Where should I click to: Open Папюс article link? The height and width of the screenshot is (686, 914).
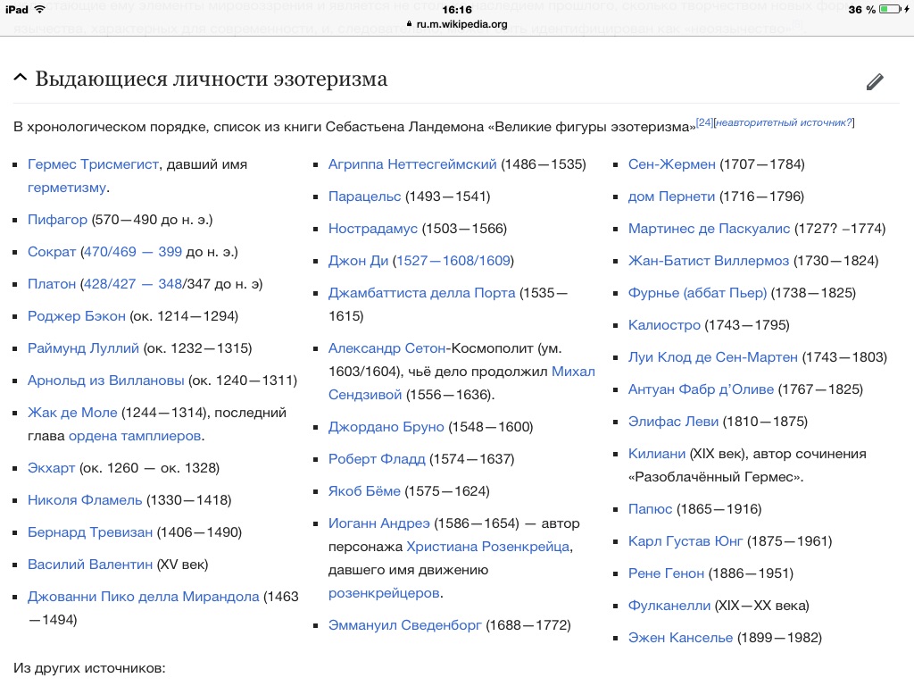click(650, 508)
